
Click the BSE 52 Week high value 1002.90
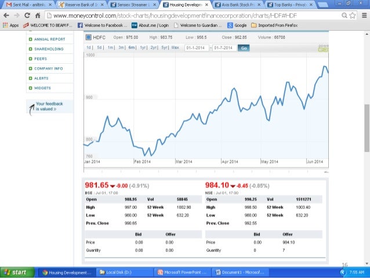coord(184,207)
